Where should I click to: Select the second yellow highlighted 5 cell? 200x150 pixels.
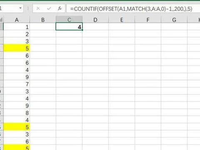(x=17, y=127)
